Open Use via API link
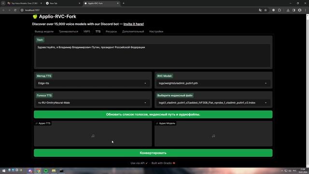 coord(139,163)
